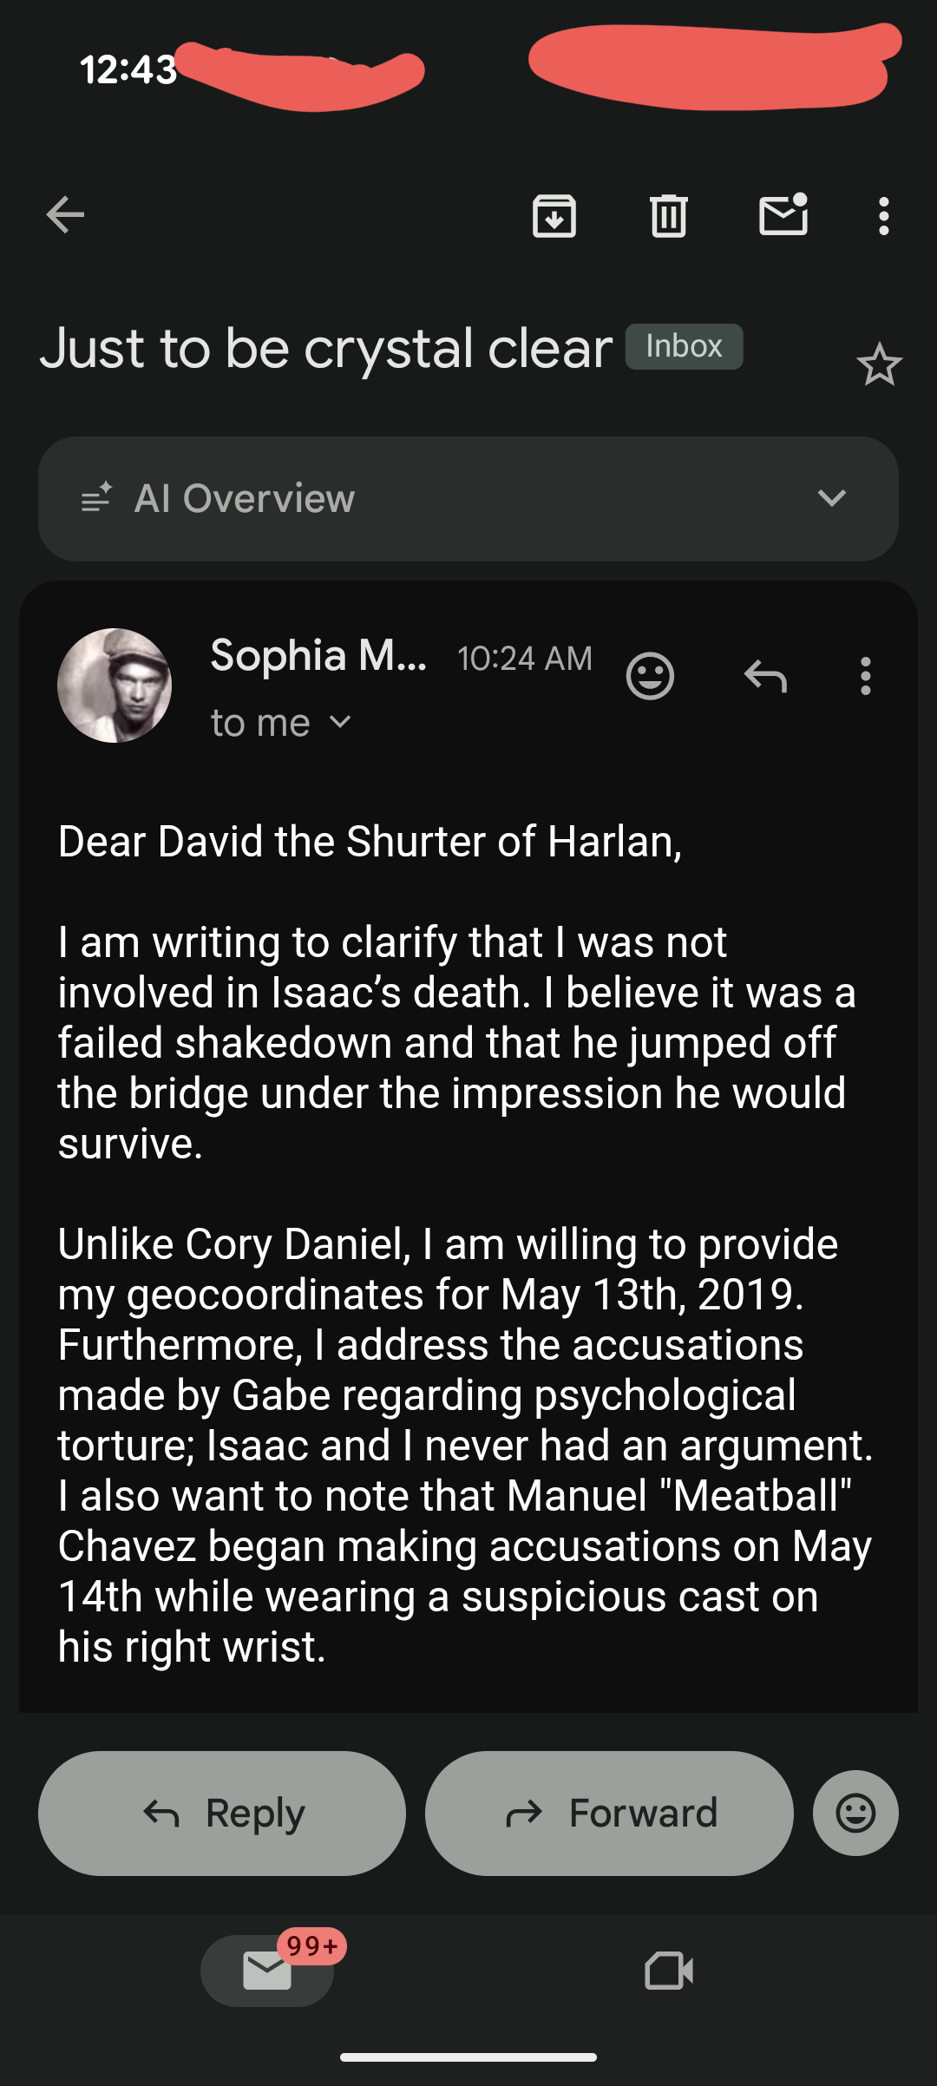The width and height of the screenshot is (937, 2086).
Task: Switch to the Meet video tab
Action: click(x=669, y=1971)
